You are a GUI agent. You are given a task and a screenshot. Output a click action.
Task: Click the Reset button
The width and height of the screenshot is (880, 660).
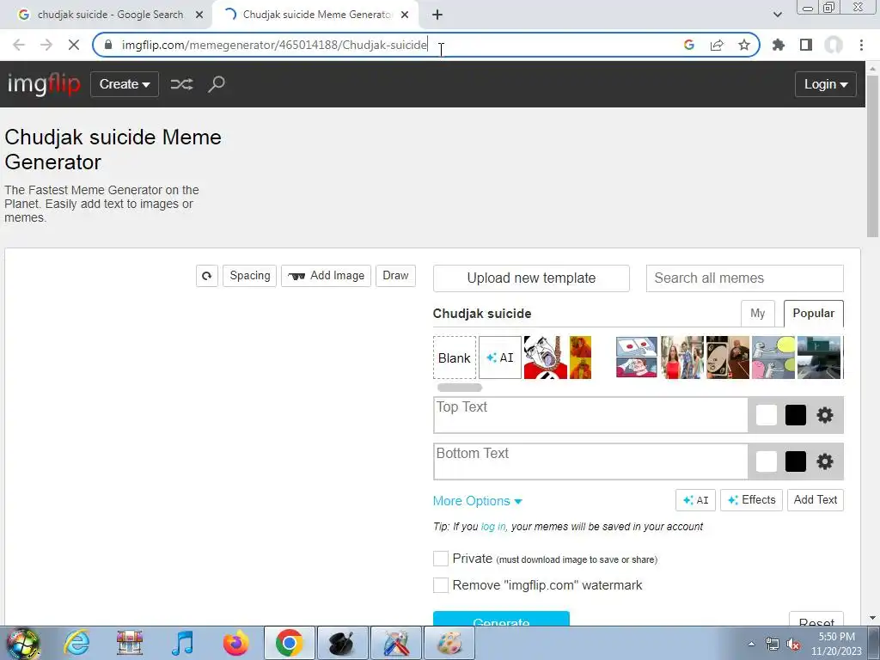coord(816,620)
